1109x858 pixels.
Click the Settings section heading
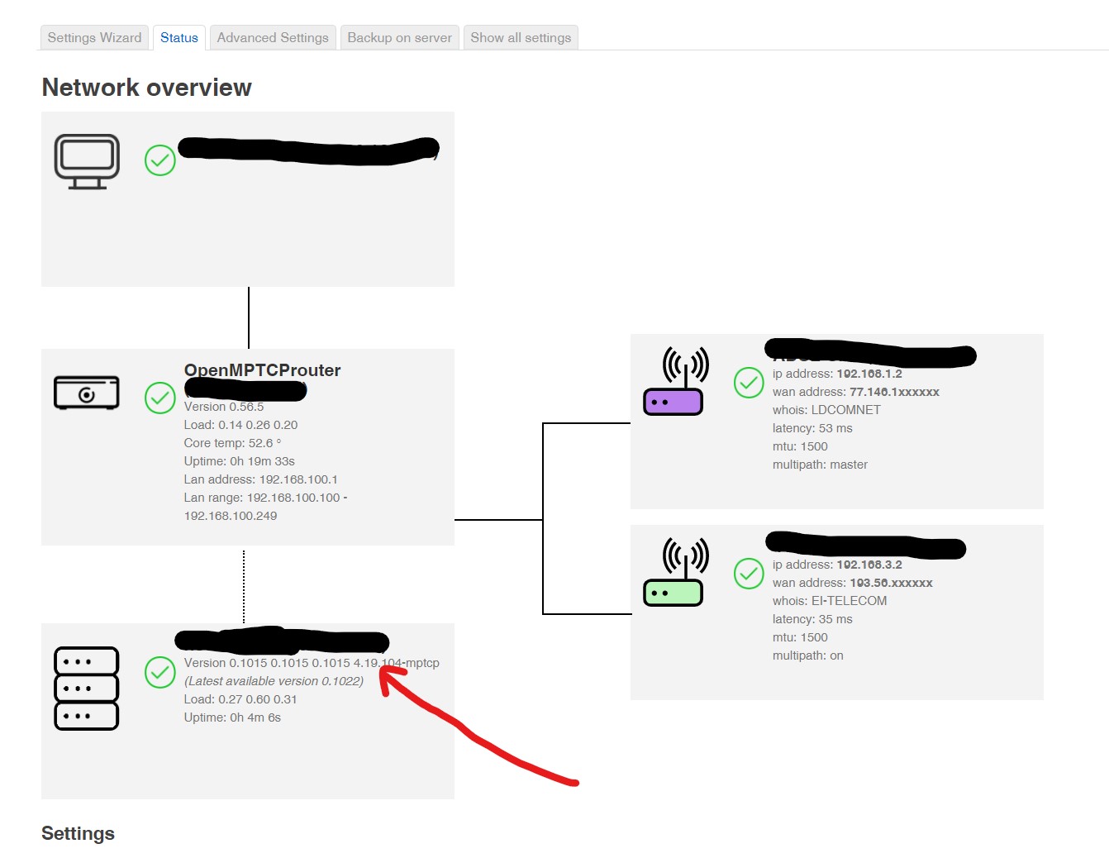(x=78, y=833)
